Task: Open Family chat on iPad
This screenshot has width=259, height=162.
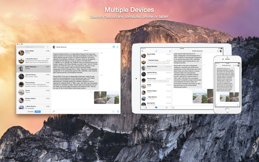Action: click(x=156, y=87)
